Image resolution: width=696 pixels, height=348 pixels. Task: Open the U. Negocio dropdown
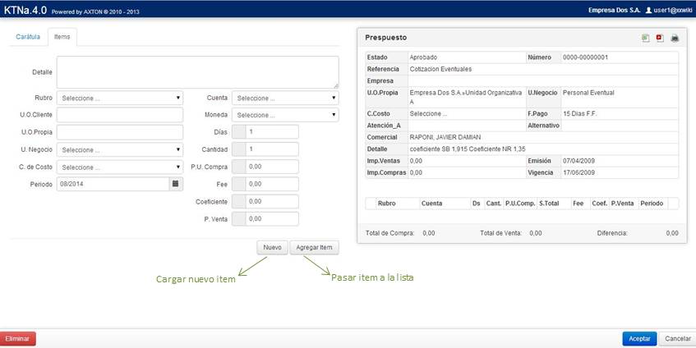click(x=120, y=150)
